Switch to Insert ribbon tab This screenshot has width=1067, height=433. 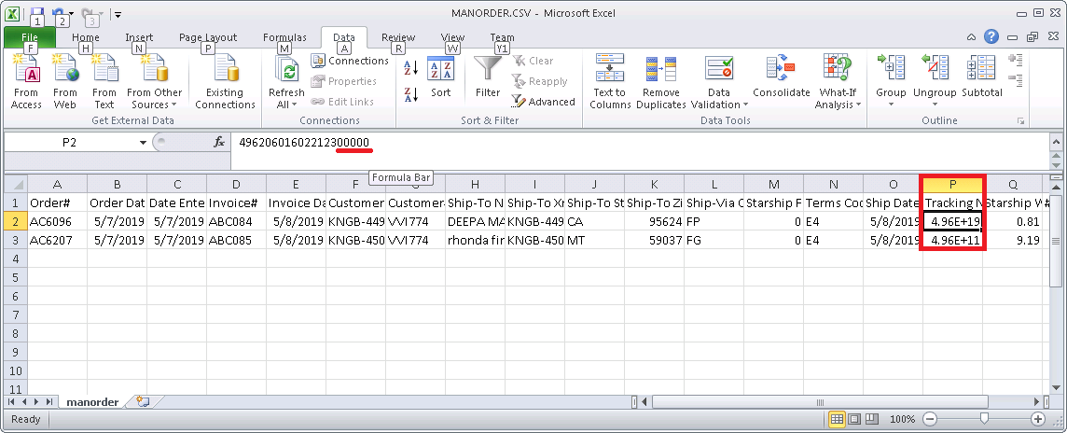click(139, 37)
